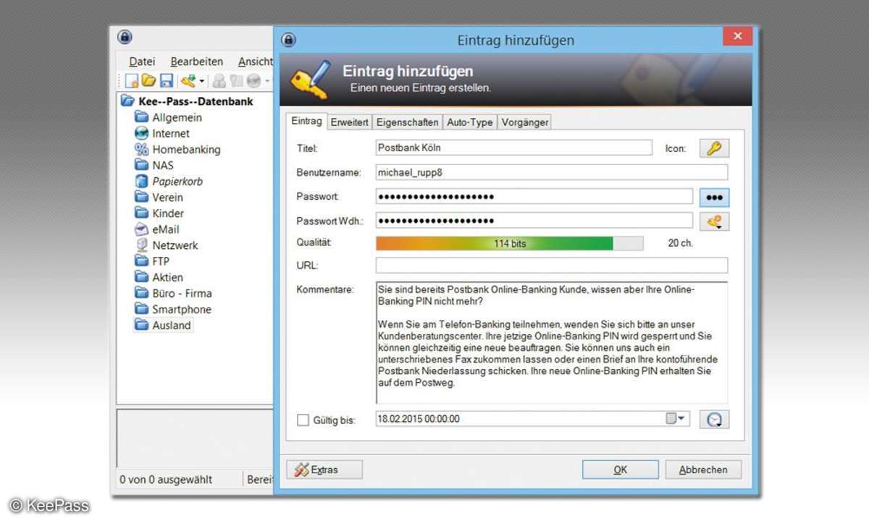Choose the entry icon with key button

click(714, 148)
